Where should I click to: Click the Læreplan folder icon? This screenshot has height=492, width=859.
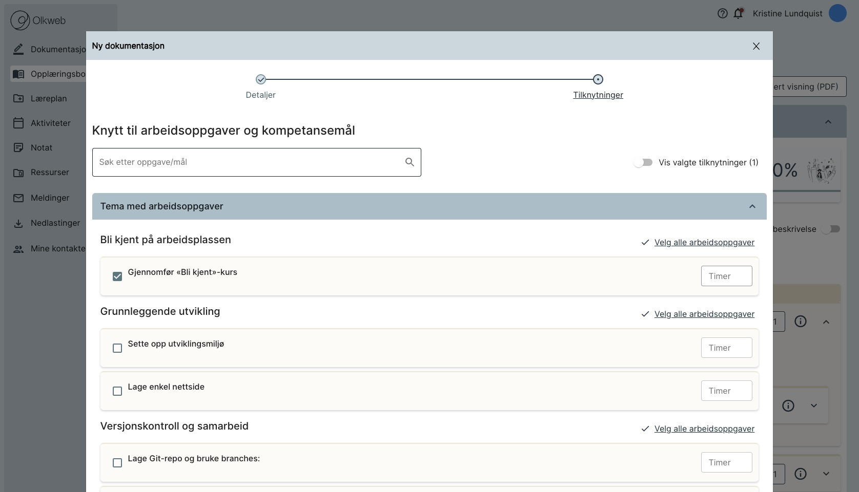[18, 98]
